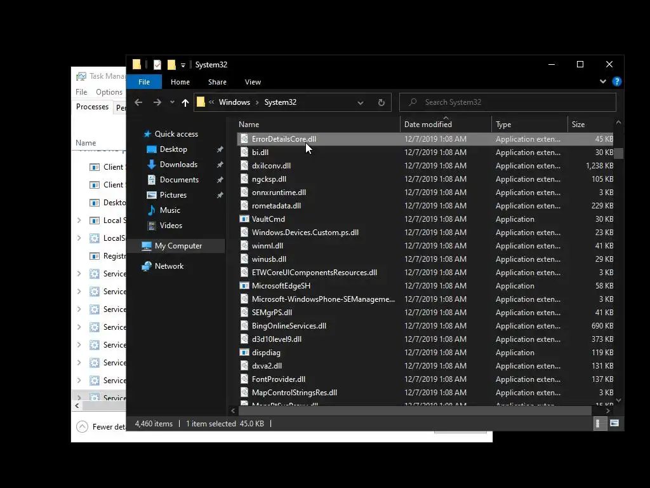Click the file list vertical scrollbar thumb
The image size is (650, 488).
(618, 153)
